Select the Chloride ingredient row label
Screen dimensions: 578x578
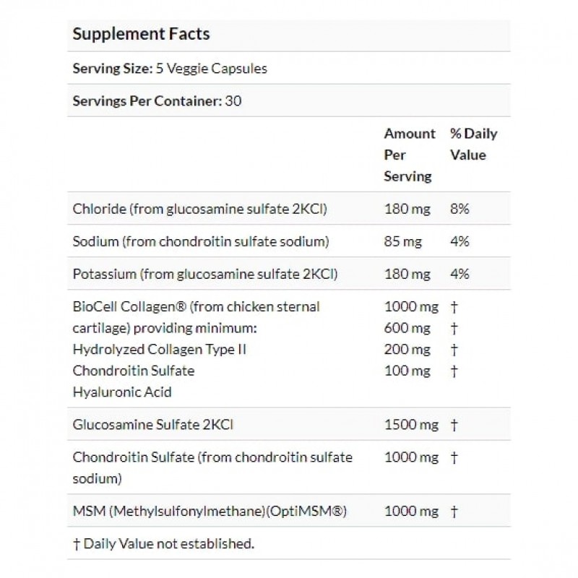(x=200, y=210)
